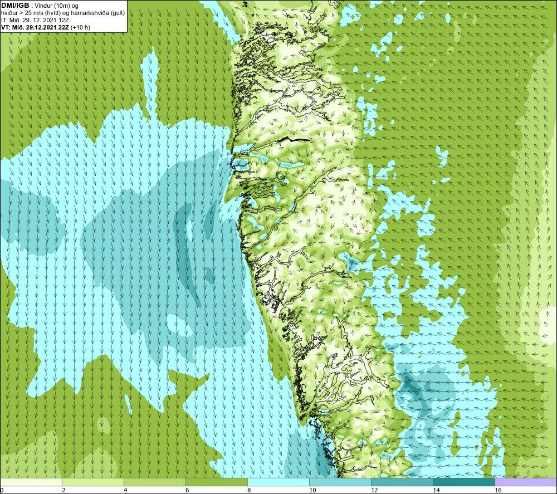
Task: Click the 'Vindur (10m) og' header text
Action: tap(56, 6)
